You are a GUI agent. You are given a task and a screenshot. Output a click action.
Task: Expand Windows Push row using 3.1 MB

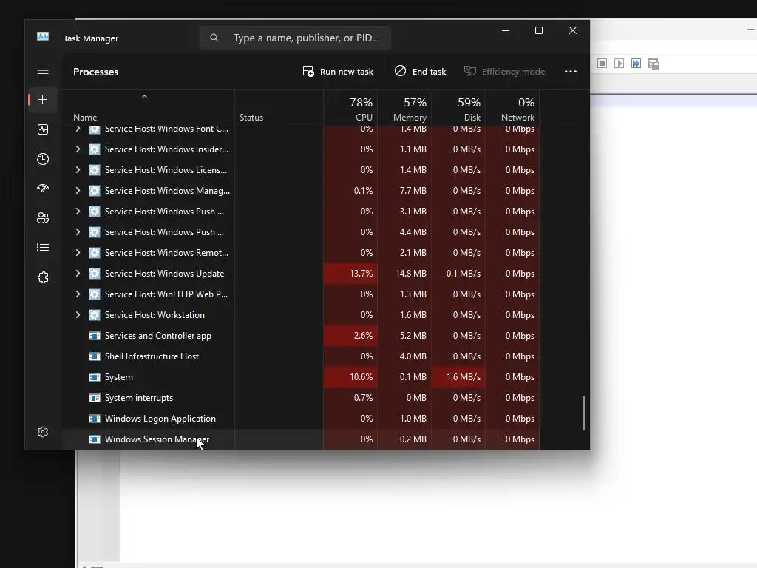pyautogui.click(x=78, y=212)
